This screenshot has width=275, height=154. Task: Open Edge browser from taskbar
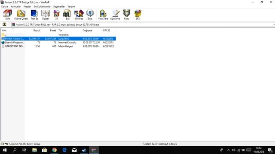click(x=64, y=150)
